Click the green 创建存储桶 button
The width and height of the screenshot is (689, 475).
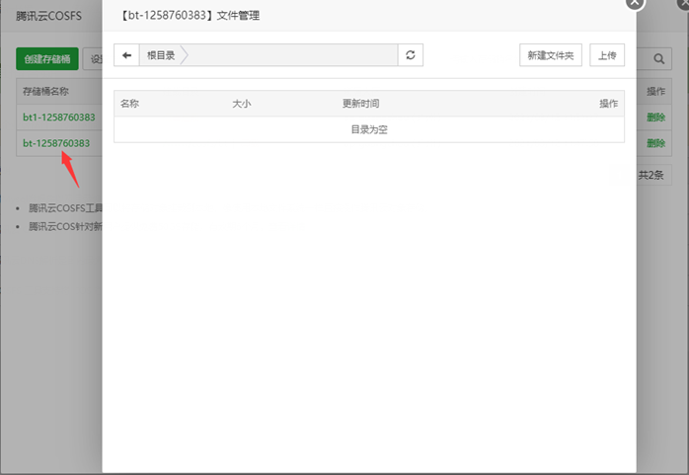47,59
